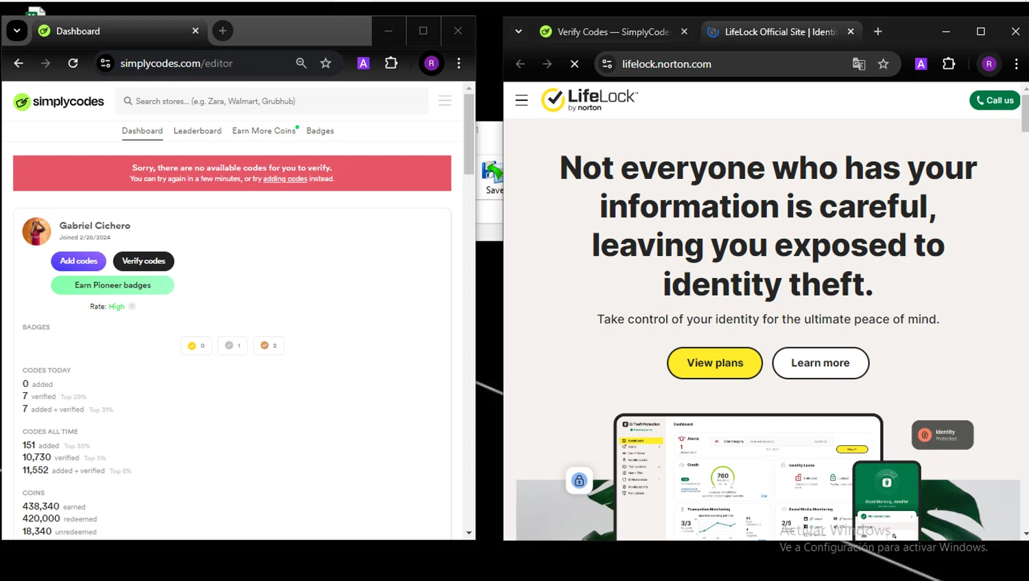The image size is (1029, 581).
Task: Open extensions puzzle icon in LifeLock window
Action: [949, 64]
